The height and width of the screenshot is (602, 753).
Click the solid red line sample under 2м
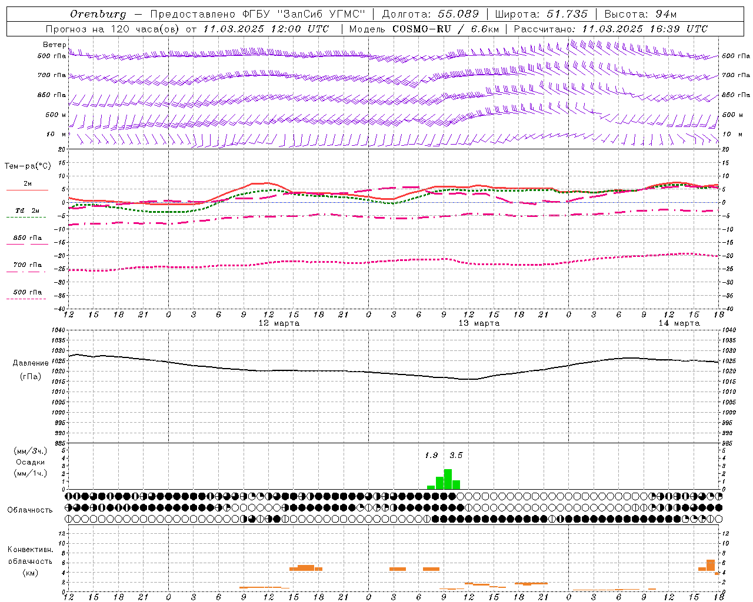coord(28,190)
